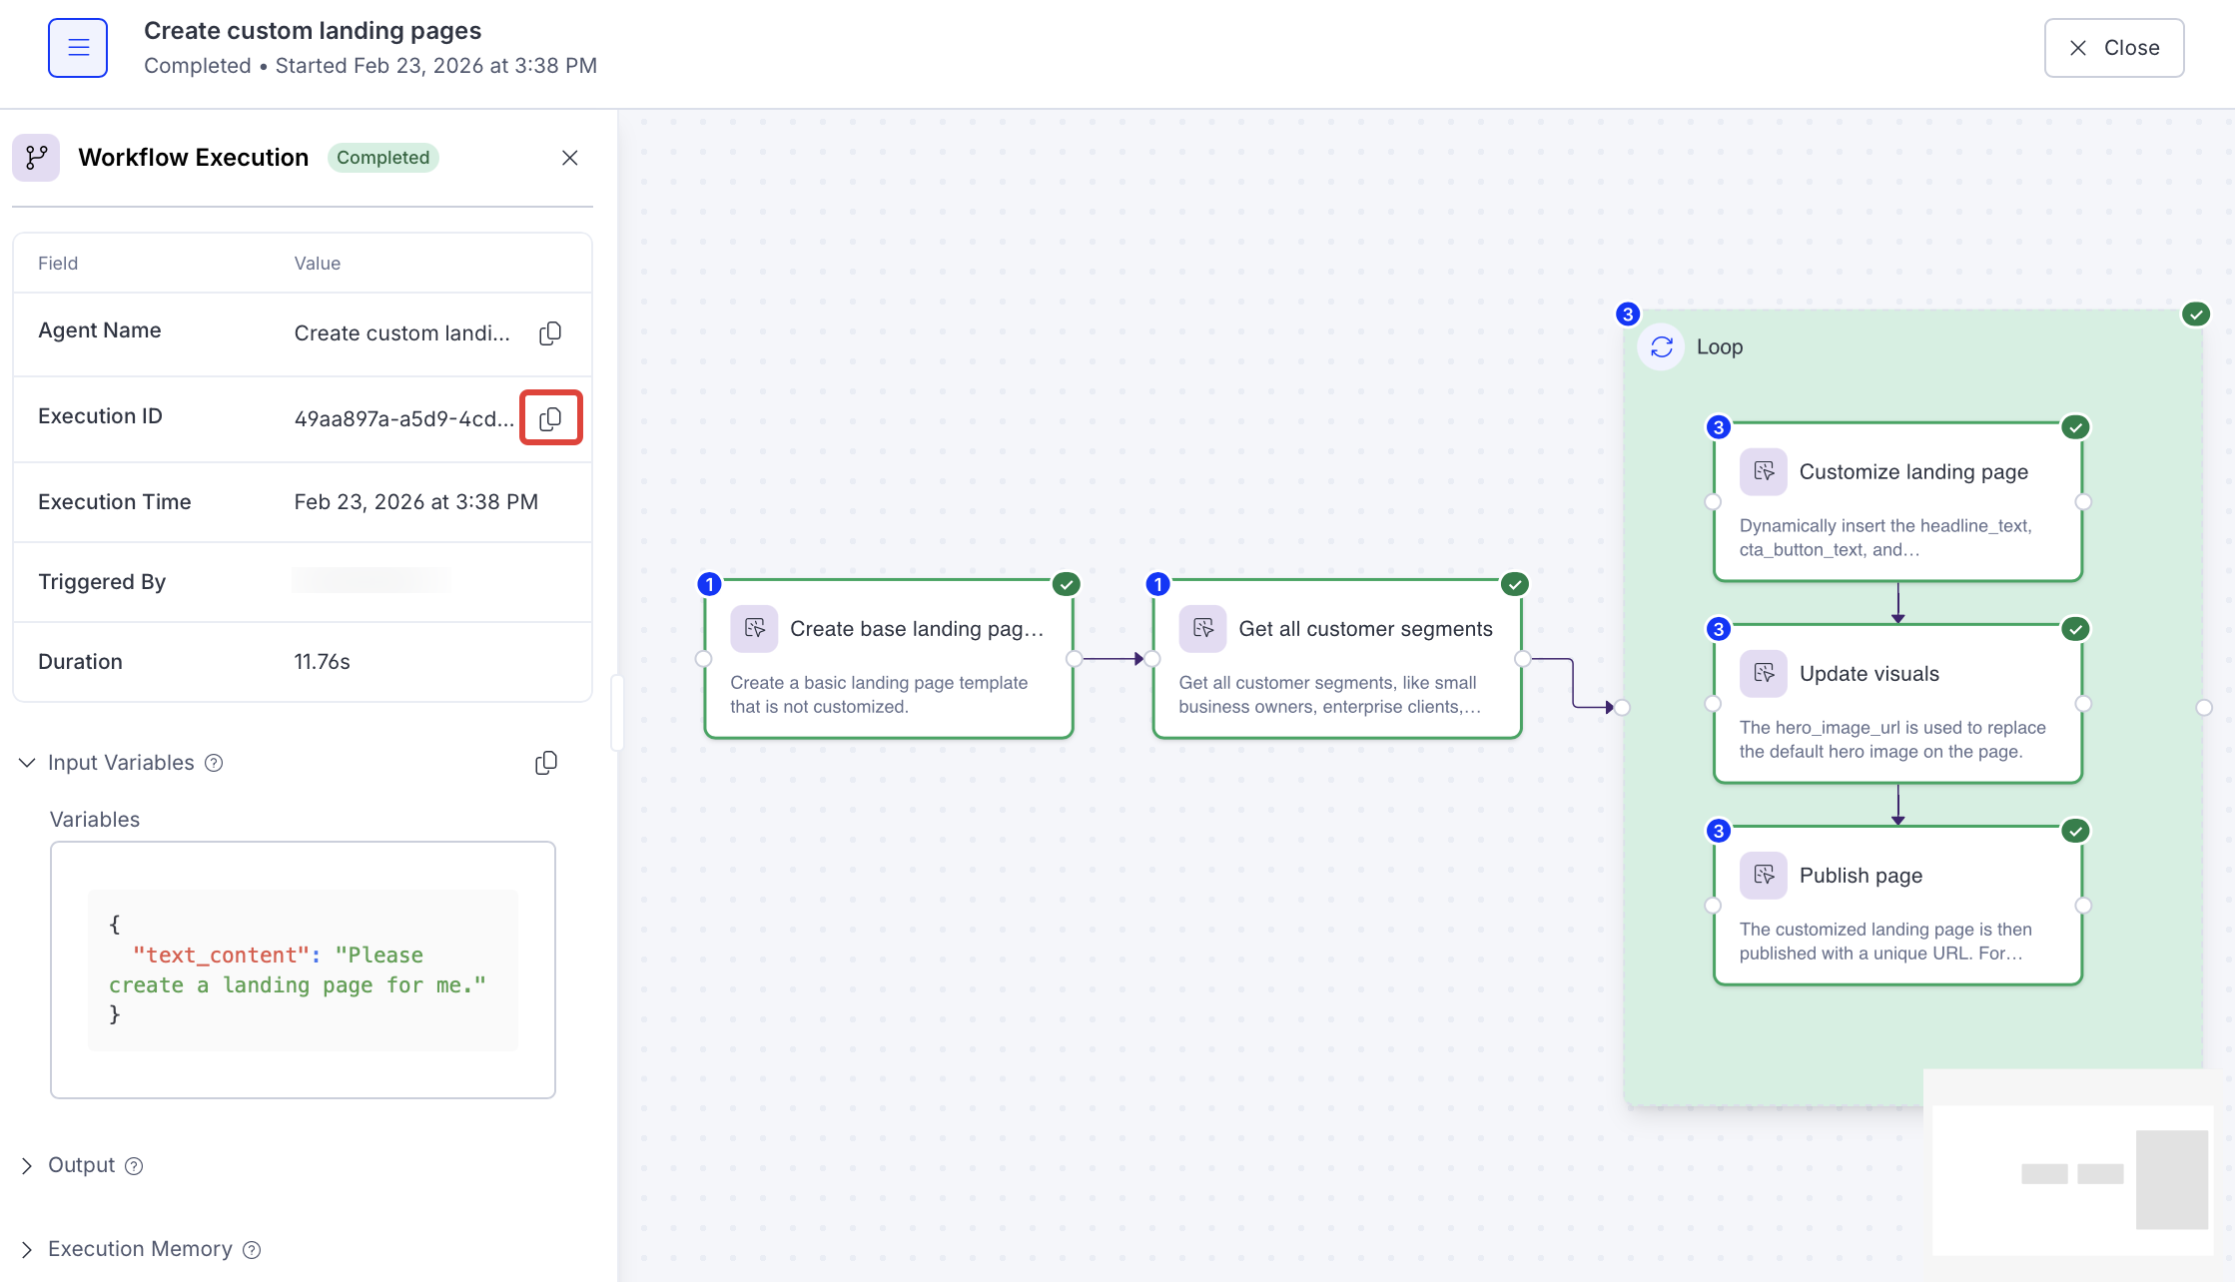Click help icon next to Input Variables
The width and height of the screenshot is (2235, 1282).
pyautogui.click(x=214, y=763)
